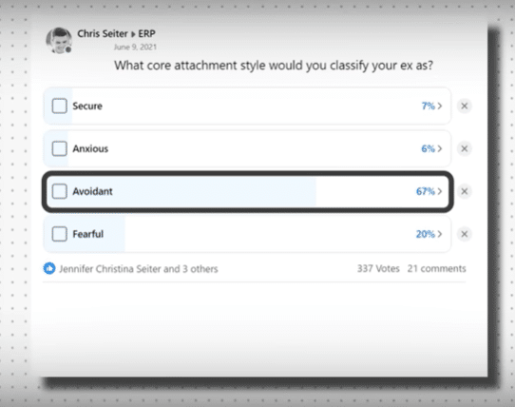Open the ERP group link
The width and height of the screenshot is (515, 407).
click(x=146, y=33)
